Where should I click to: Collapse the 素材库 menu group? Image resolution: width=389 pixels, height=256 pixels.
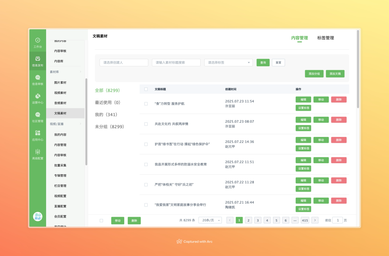(66, 72)
